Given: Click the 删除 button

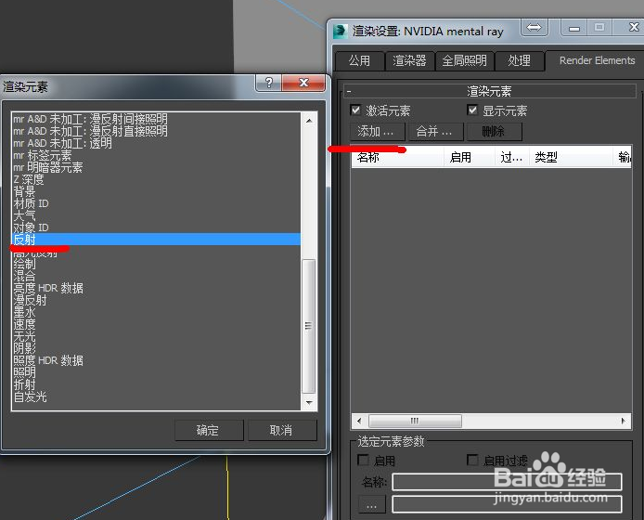Looking at the screenshot, I should tap(495, 132).
